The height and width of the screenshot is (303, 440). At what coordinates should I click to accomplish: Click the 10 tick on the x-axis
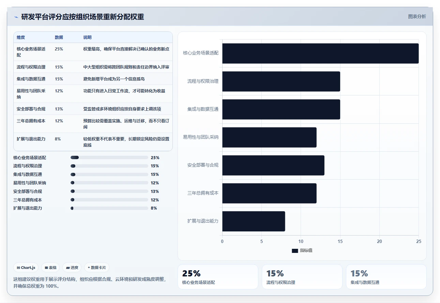[301, 241]
